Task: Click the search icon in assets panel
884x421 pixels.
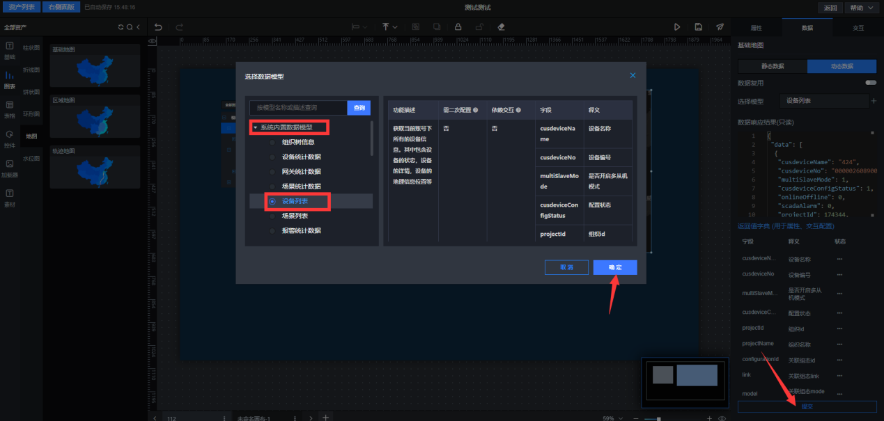Action: 130,27
